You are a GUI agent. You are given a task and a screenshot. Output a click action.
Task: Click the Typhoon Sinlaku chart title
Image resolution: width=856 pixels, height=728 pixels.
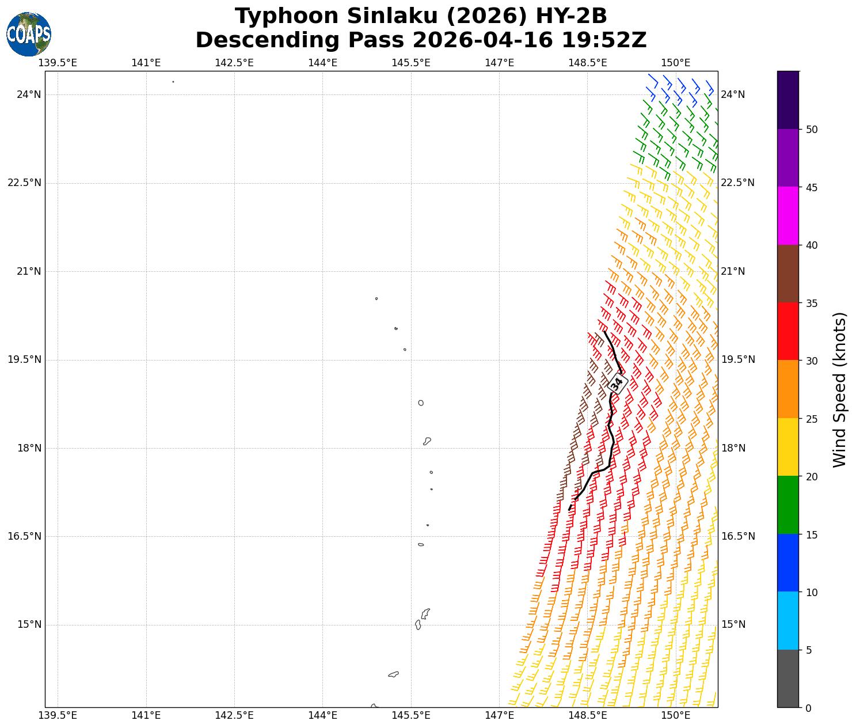[421, 16]
